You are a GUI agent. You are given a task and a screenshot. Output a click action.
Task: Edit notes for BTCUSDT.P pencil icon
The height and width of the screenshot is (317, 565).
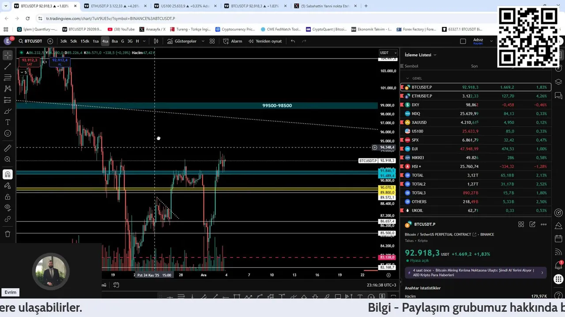pos(532,224)
